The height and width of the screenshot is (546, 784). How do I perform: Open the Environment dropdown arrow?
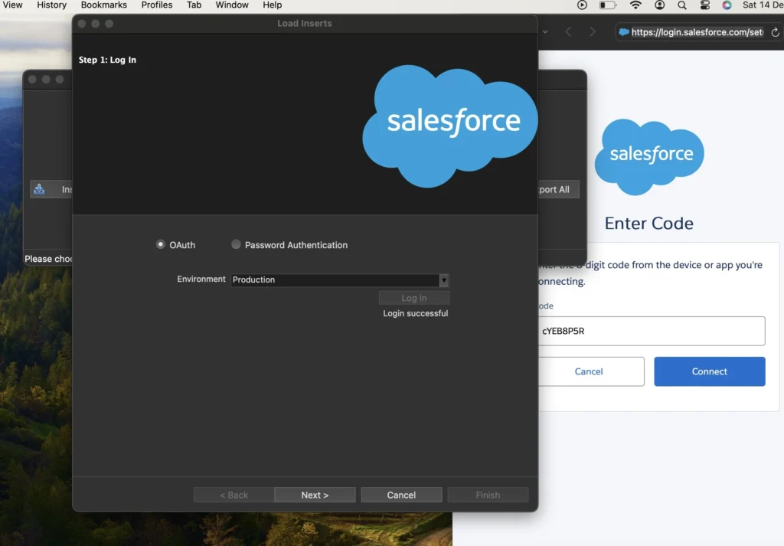pyautogui.click(x=444, y=280)
